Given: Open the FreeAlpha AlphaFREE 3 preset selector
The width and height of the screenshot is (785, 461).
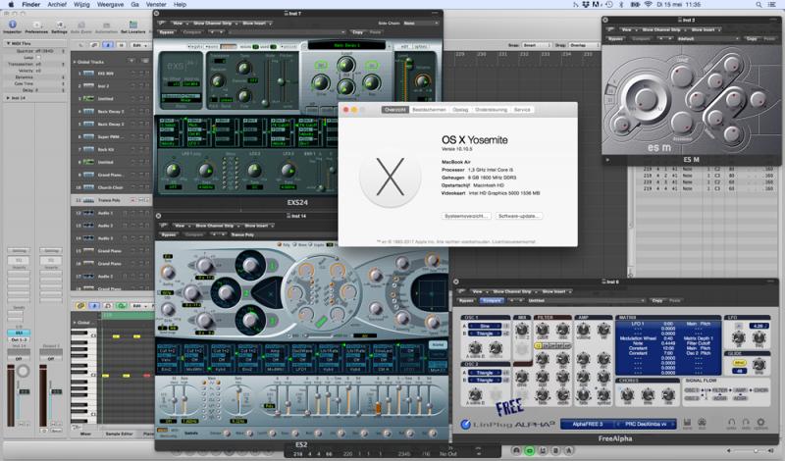Looking at the screenshot, I should point(588,424).
